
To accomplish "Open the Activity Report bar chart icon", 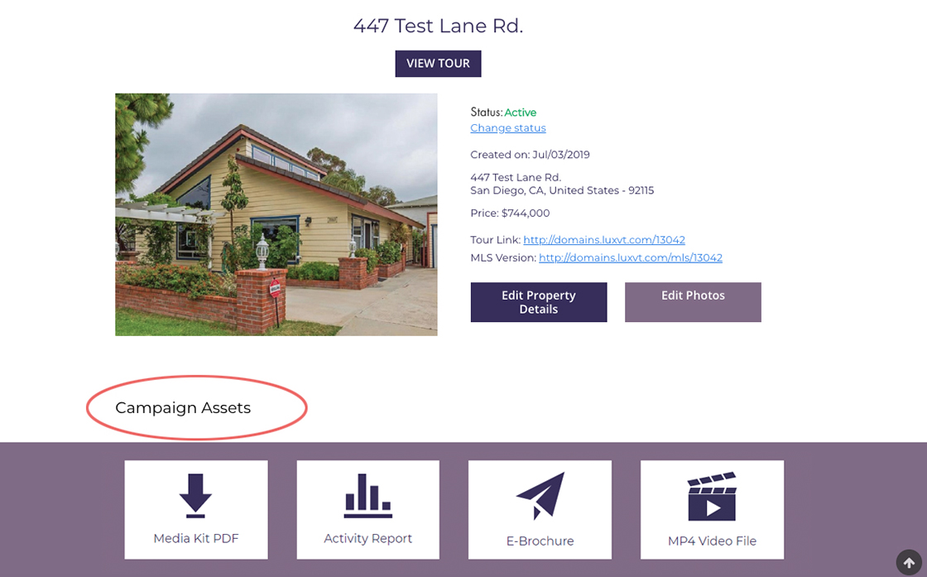I will [367, 495].
